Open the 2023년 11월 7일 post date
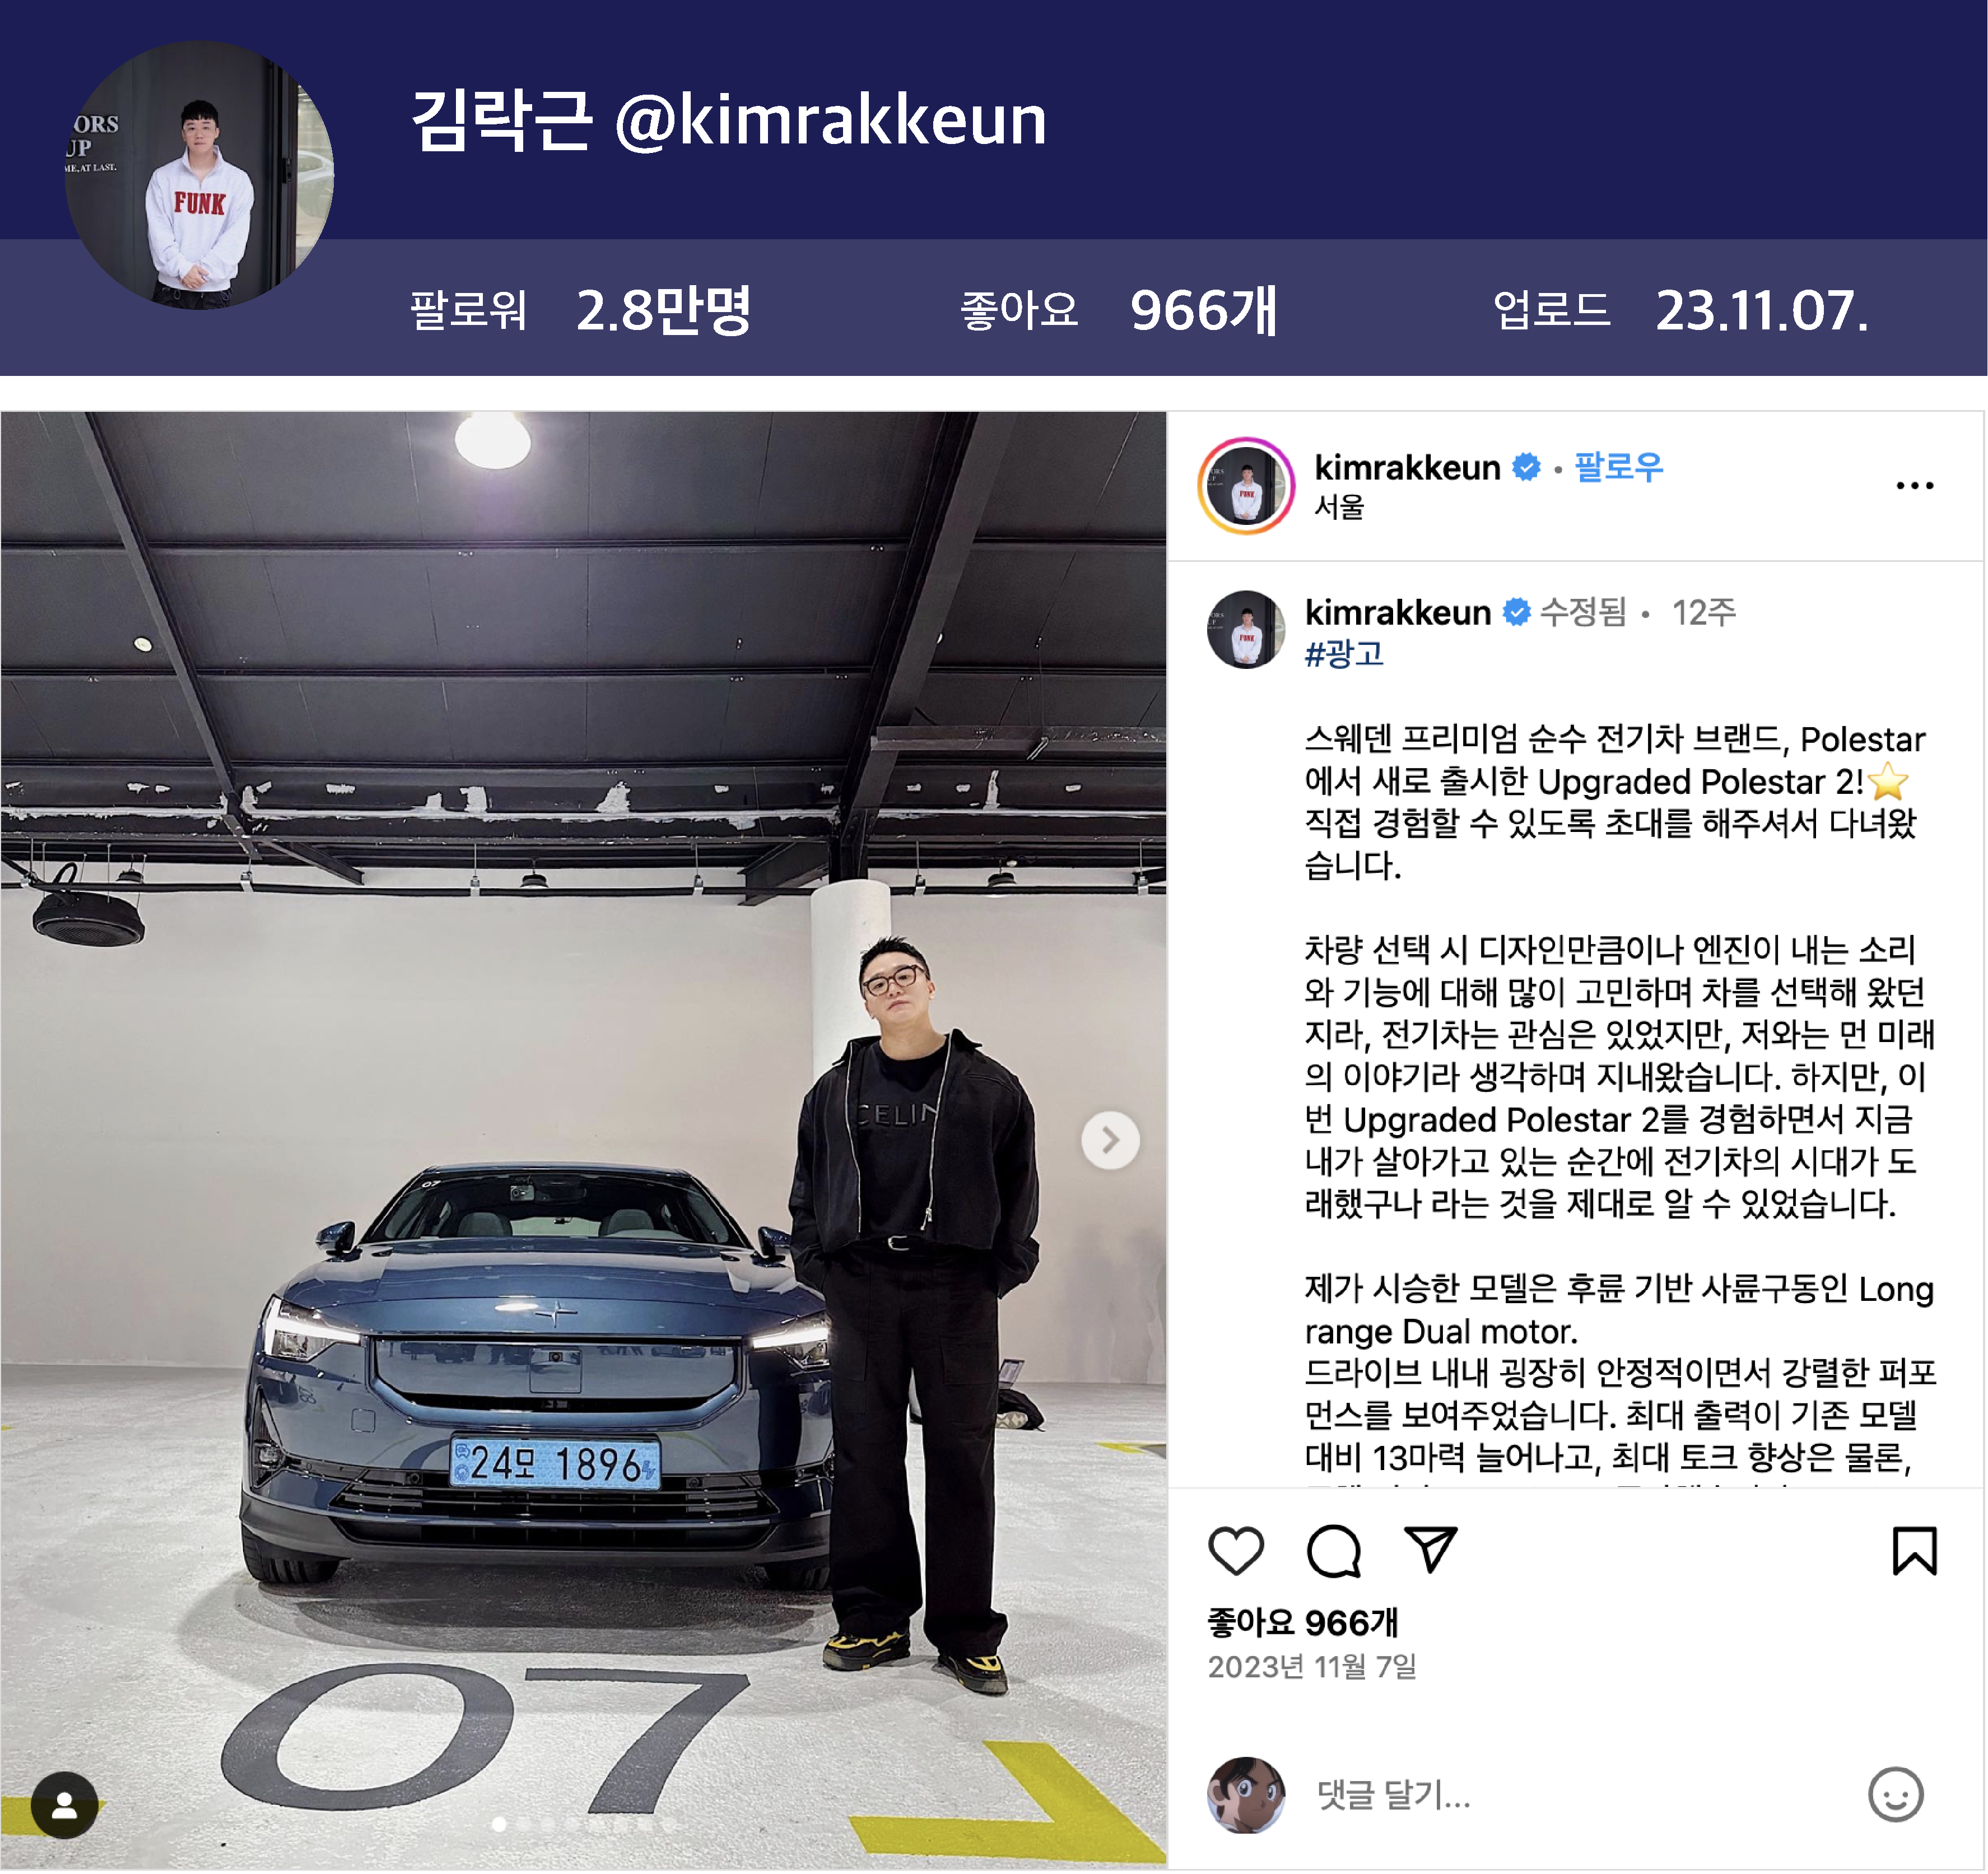Screen dimensions: 1988x1874 1312,1666
